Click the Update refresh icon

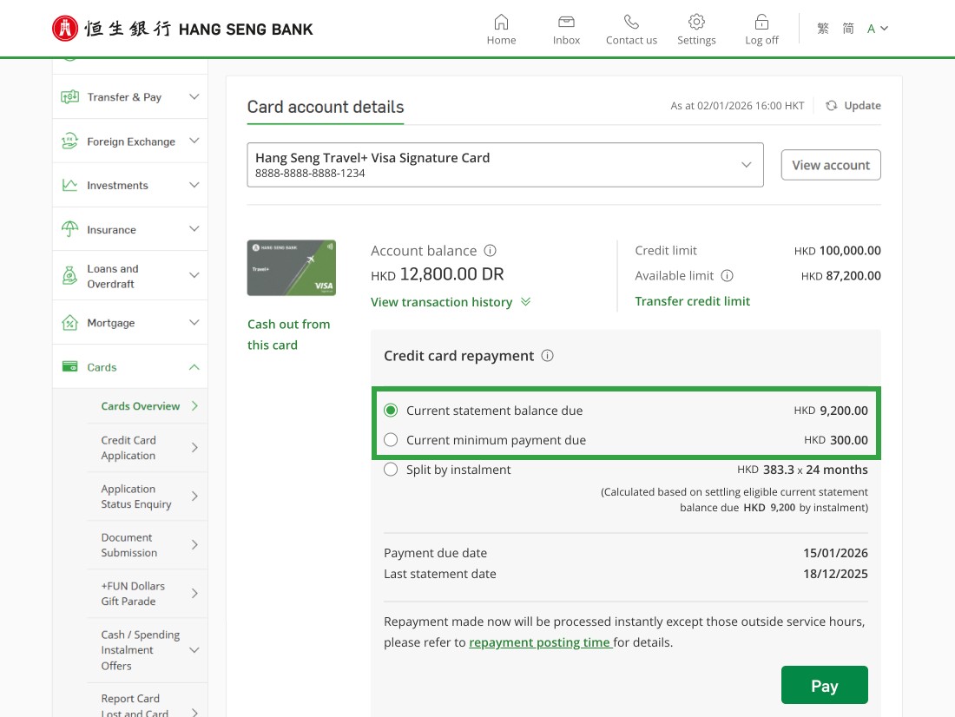pyautogui.click(x=832, y=106)
